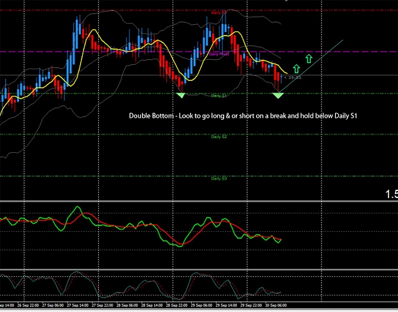398x312 pixels.
Task: Select the '27 Sep 06:00' time label
Action: [x=53, y=305]
